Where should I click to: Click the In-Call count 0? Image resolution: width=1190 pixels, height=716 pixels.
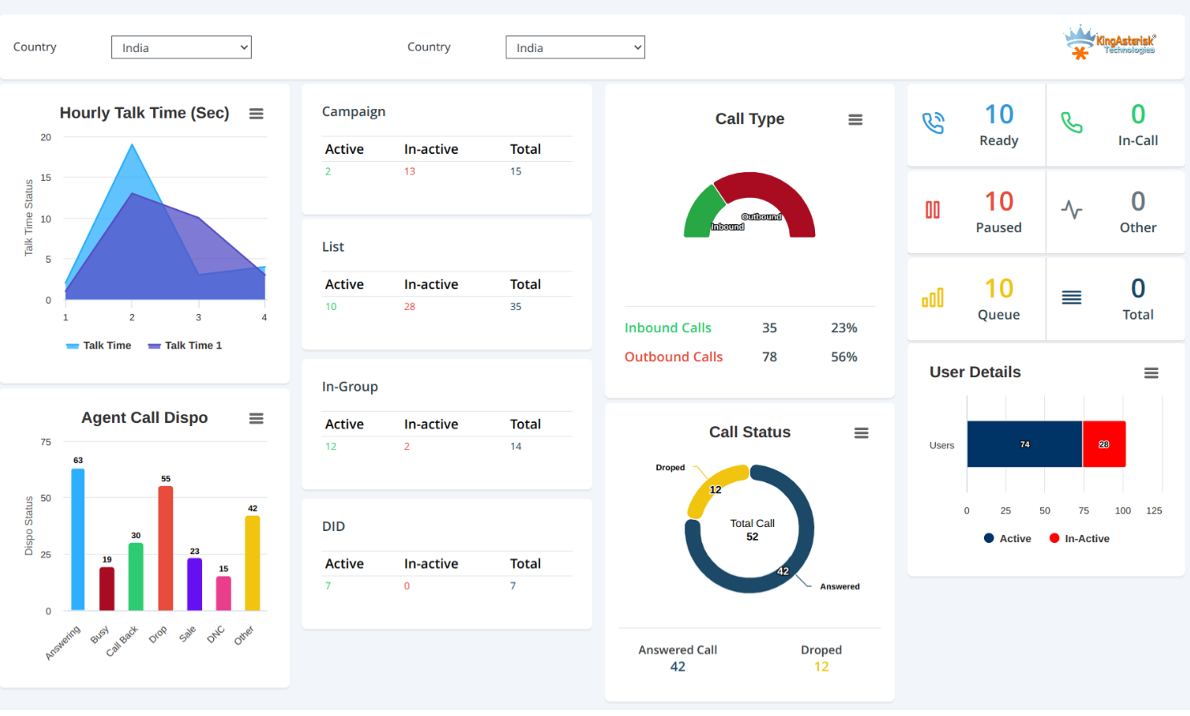click(1138, 115)
